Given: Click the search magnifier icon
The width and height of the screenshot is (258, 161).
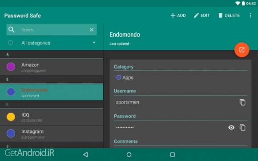Looking at the screenshot, I should pyautogui.click(x=12, y=30).
